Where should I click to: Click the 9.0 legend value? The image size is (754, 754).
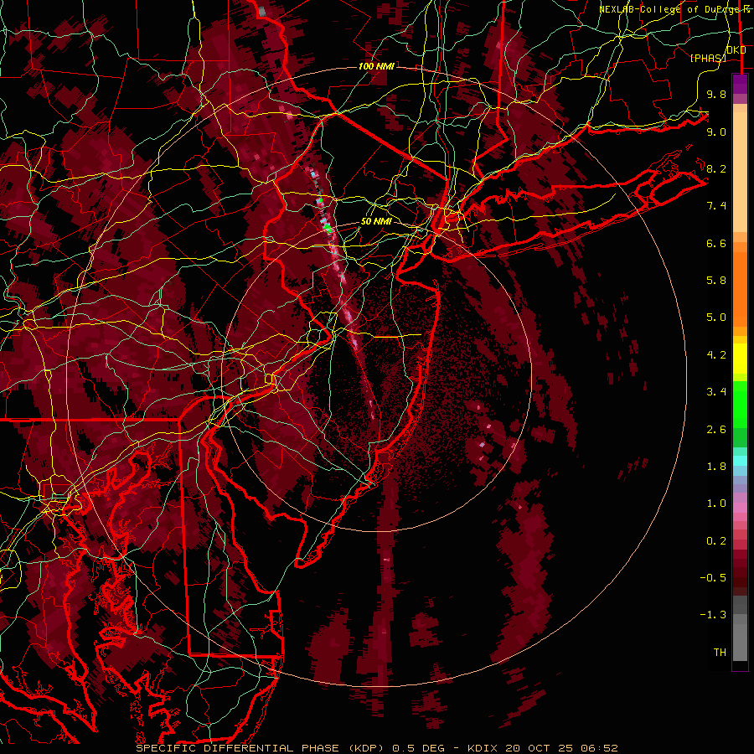click(716, 132)
